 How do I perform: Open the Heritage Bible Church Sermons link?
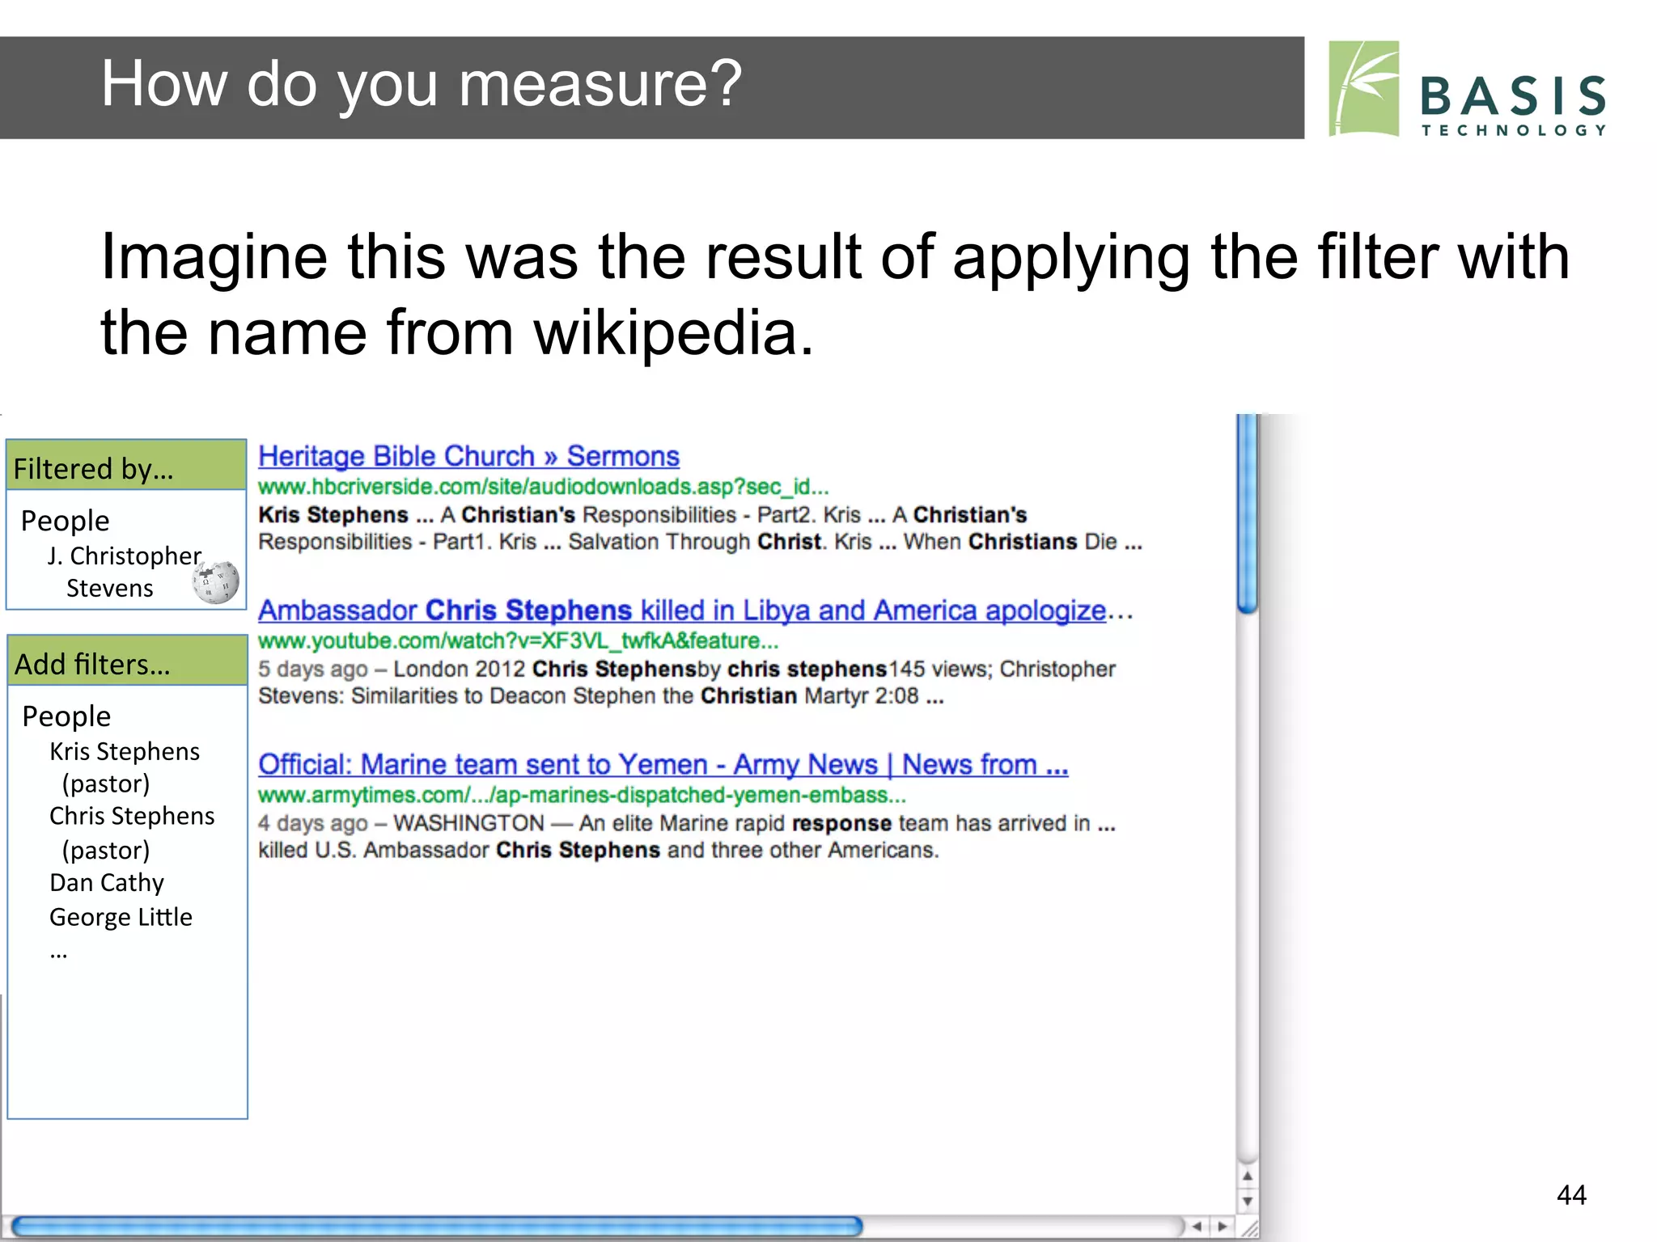pos(468,456)
